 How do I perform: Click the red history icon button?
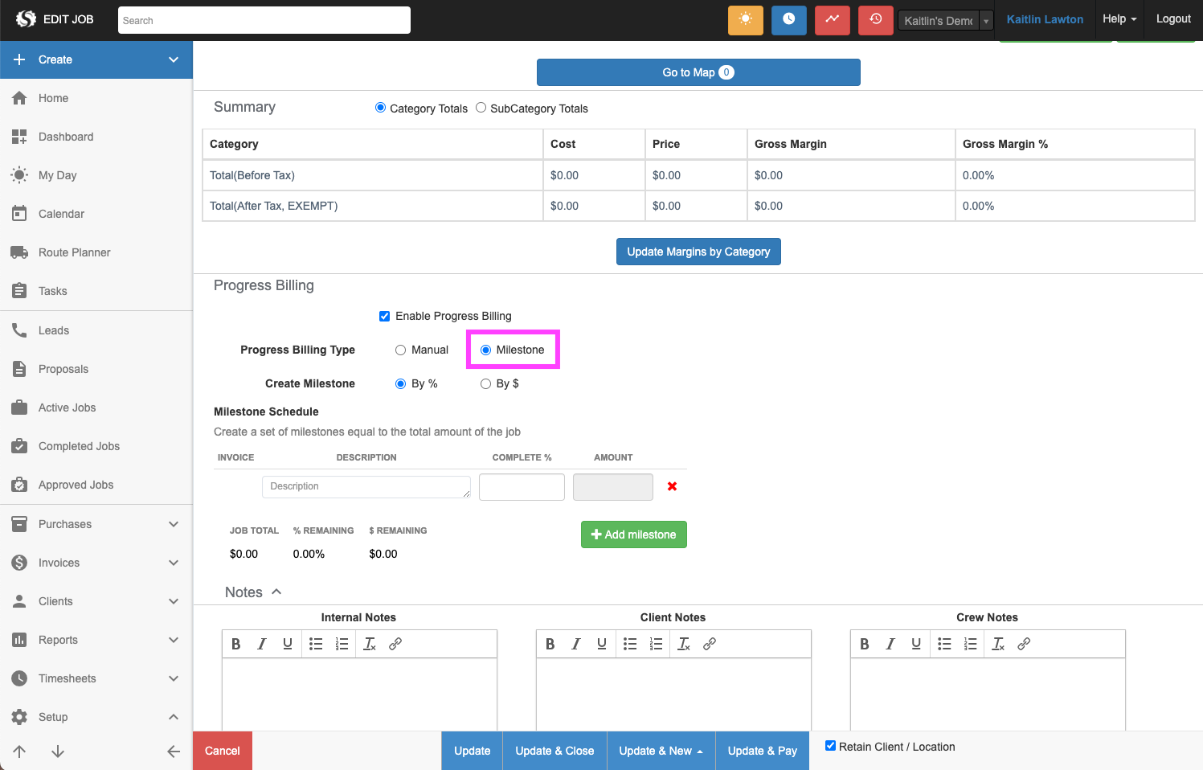pyautogui.click(x=875, y=20)
